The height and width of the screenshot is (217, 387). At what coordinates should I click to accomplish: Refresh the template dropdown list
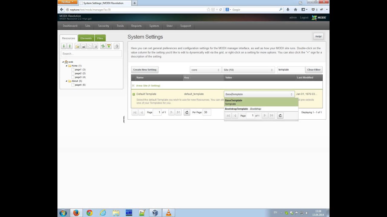click(280, 115)
